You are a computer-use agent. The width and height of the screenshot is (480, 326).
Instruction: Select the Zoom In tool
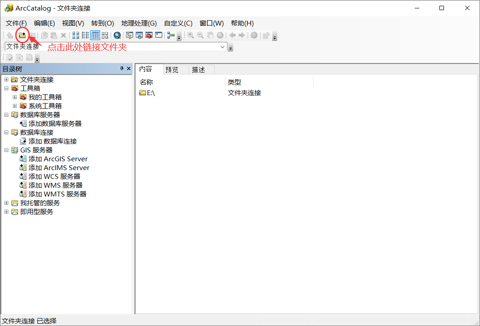[x=190, y=35]
